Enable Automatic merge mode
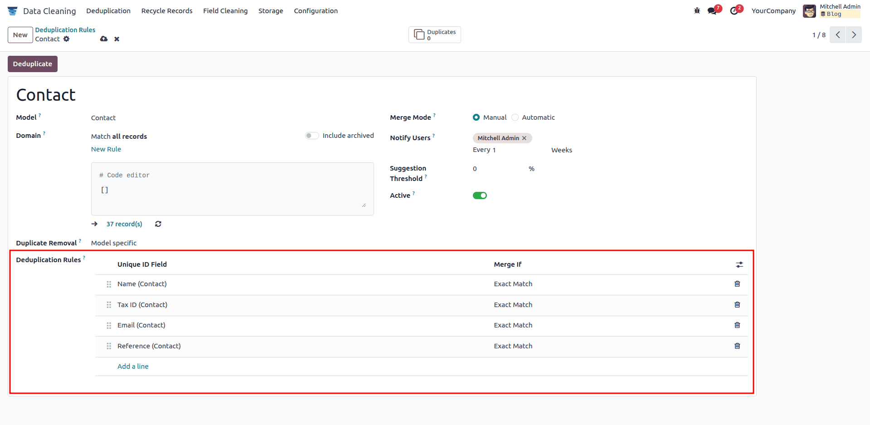 pyautogui.click(x=515, y=117)
